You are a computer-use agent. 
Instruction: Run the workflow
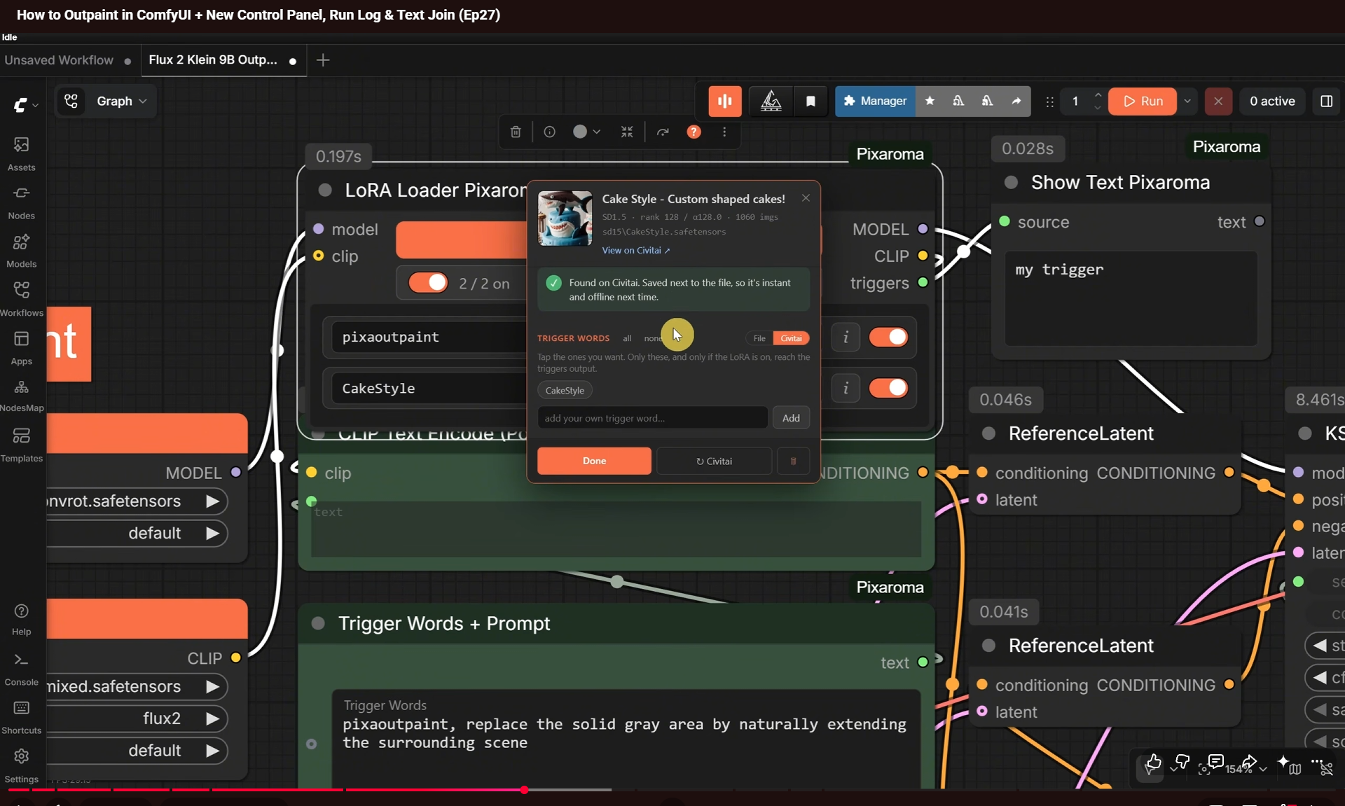(x=1143, y=101)
